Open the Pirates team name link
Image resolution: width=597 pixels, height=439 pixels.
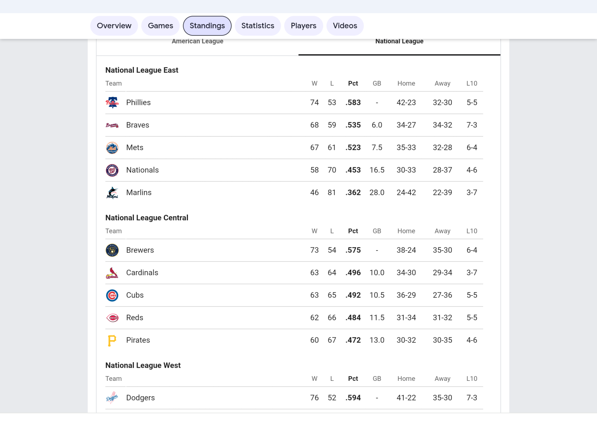tap(138, 340)
